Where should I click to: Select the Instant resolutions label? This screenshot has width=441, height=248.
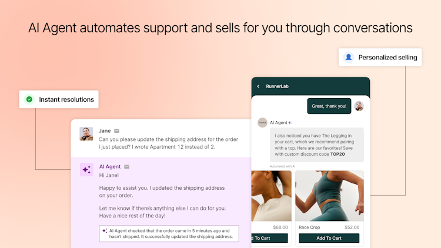point(66,99)
